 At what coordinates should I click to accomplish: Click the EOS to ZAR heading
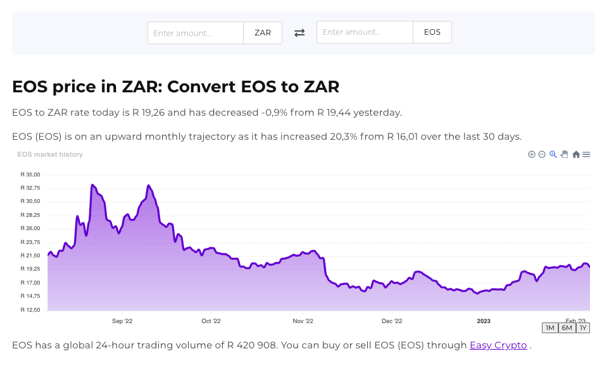[x=175, y=87]
